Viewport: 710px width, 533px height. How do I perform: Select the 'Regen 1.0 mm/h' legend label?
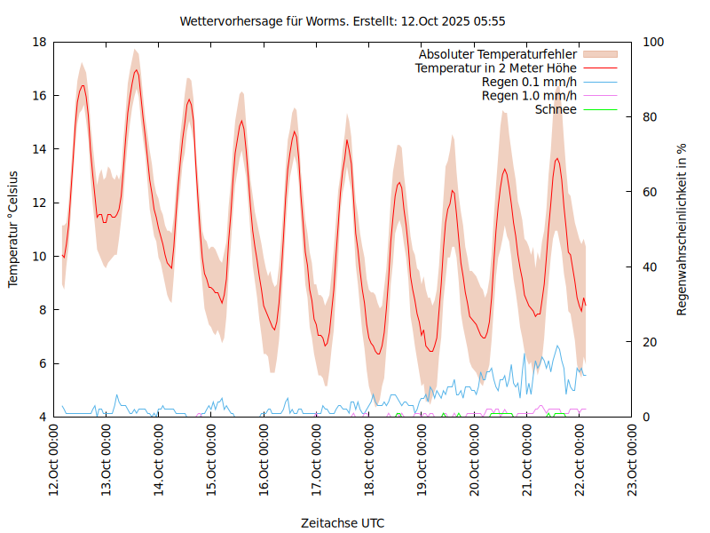point(529,96)
